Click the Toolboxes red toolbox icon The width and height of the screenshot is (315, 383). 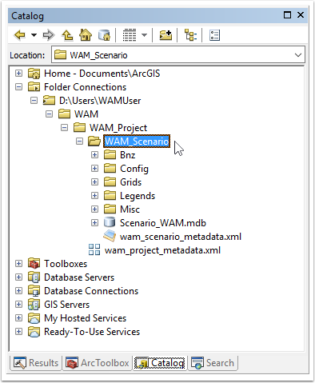[34, 263]
